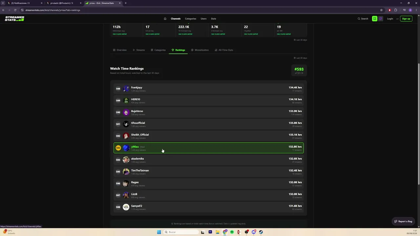The image size is (420, 236).
Task: Open BujaVerso's avatar
Action: (126, 112)
